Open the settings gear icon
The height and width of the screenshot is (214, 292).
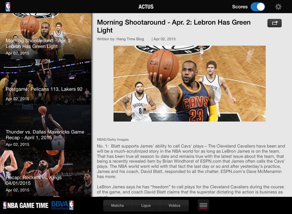pos(278,7)
